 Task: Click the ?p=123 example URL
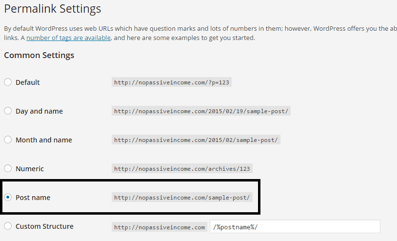point(171,82)
